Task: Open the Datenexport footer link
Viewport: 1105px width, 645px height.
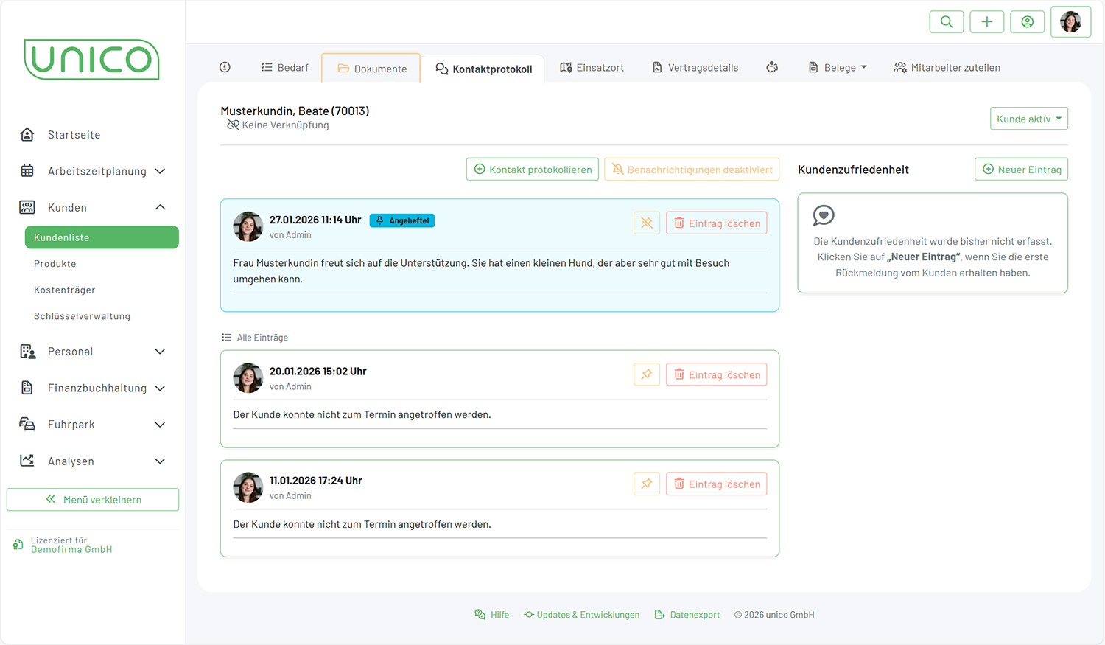Action: pos(687,615)
